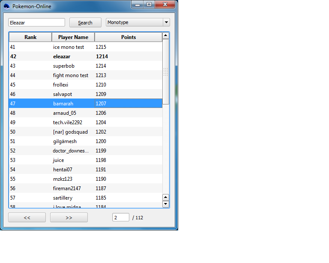Select the sartillery player row
Viewport: 329px width, 263px height.
[x=86, y=198]
